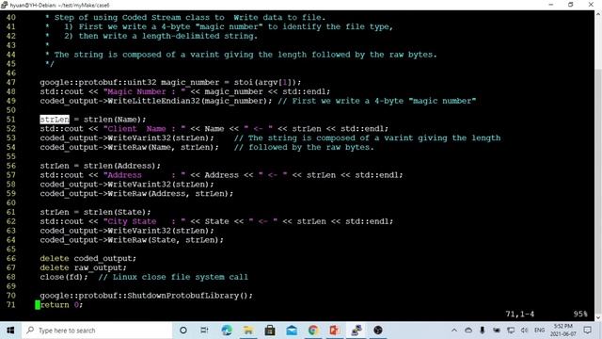Click 'strlen(State)' on line 61
Viewport: 602px width, 339px height.
(115, 212)
